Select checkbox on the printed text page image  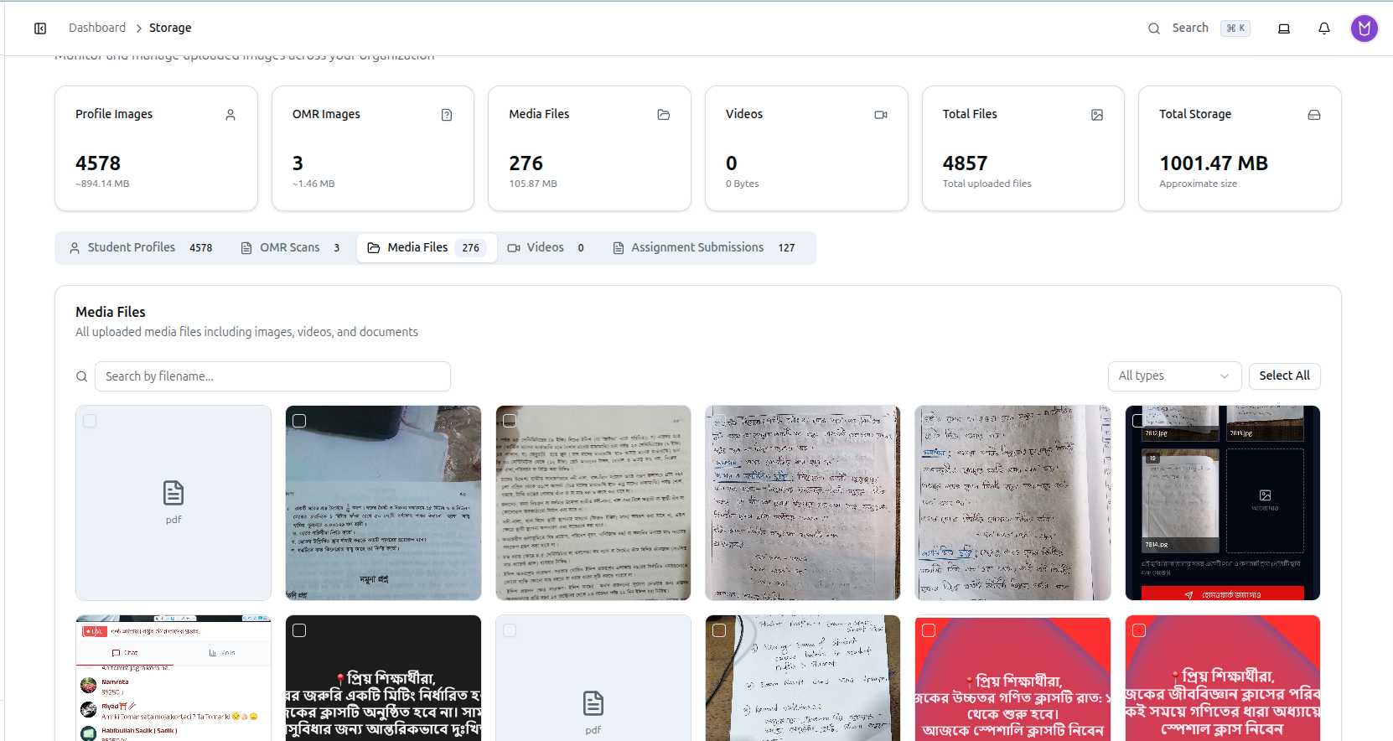tap(510, 421)
